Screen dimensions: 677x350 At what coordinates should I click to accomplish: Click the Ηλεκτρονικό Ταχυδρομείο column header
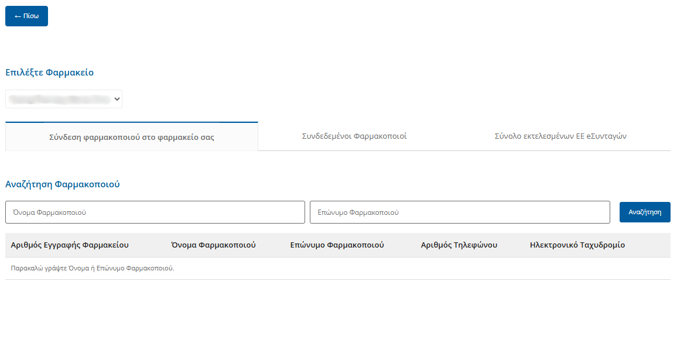(577, 245)
